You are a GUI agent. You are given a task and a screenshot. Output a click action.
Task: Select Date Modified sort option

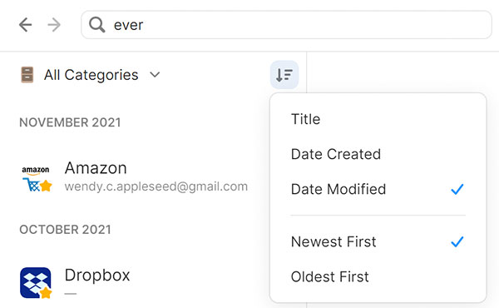pyautogui.click(x=378, y=189)
